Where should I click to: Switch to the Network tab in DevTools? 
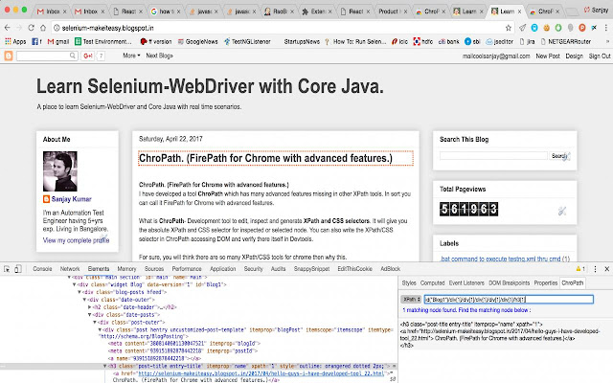coord(70,269)
